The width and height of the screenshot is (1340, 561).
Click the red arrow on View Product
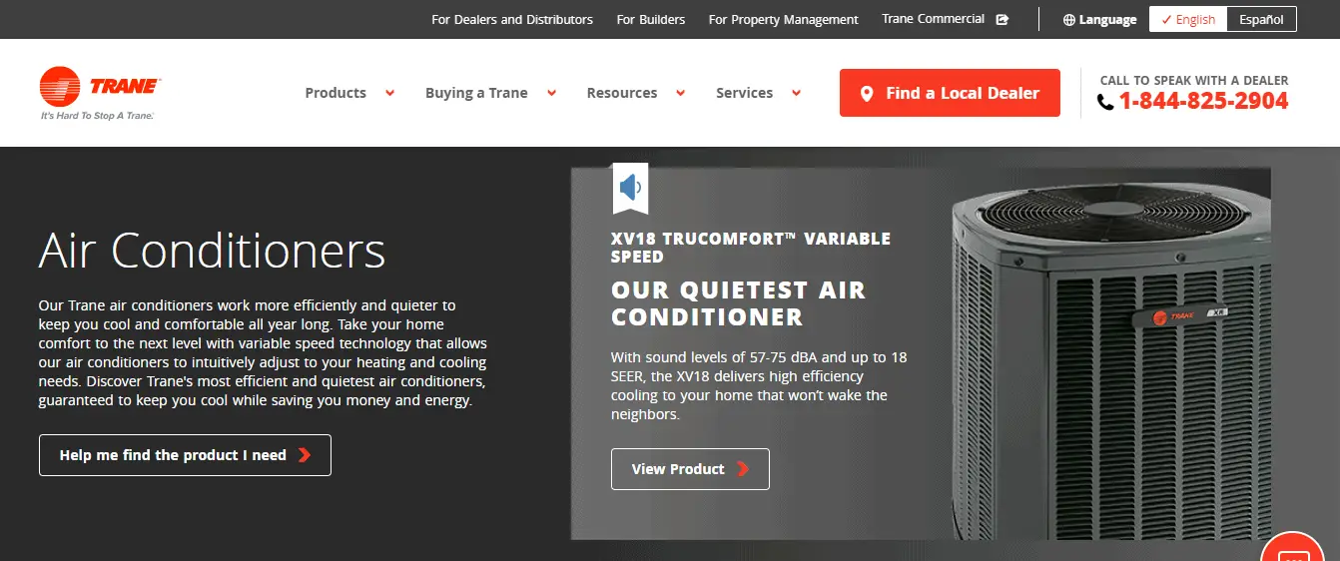(743, 469)
